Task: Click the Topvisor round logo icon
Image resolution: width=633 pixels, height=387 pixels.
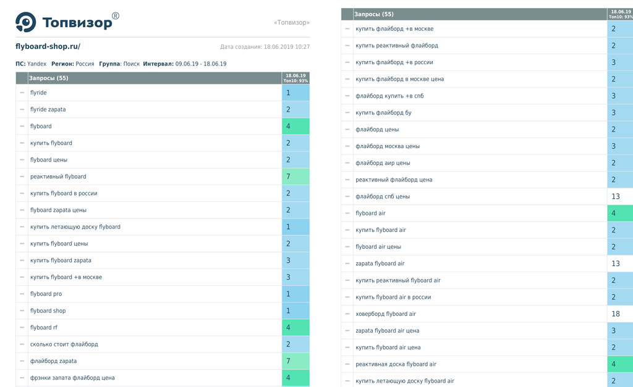Action: tap(25, 22)
